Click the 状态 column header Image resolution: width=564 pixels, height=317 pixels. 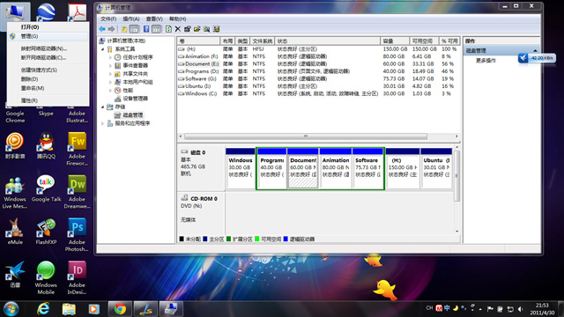coord(327,41)
